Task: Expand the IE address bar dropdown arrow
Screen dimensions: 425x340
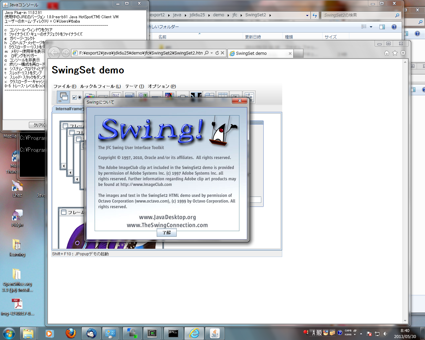Action: 212,53
